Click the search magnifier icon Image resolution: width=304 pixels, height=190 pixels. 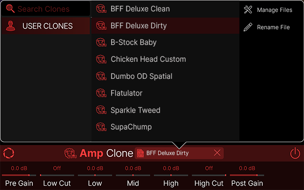click(x=10, y=9)
